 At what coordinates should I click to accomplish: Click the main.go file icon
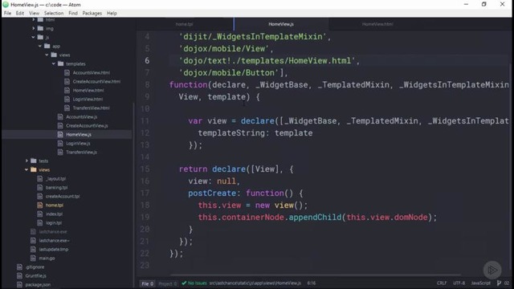(33, 258)
